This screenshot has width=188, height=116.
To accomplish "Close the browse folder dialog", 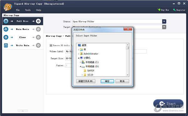I will pos(128,29).
